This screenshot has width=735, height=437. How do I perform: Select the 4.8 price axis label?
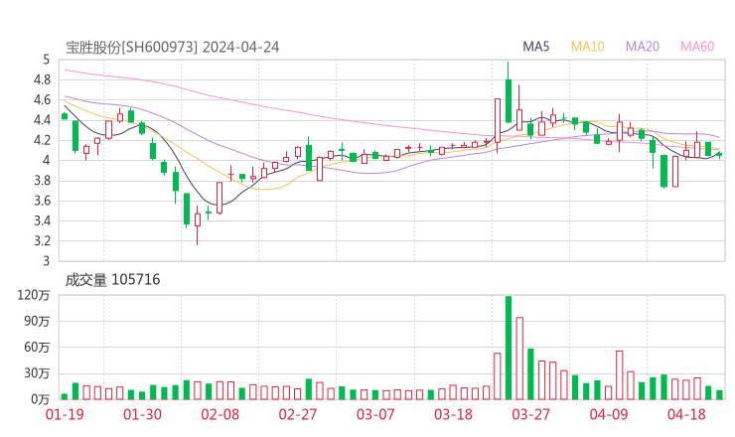(x=42, y=79)
